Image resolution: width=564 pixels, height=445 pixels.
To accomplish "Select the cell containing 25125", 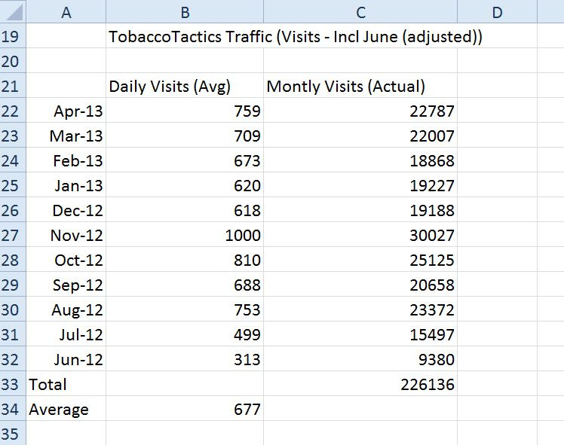I will click(x=360, y=259).
